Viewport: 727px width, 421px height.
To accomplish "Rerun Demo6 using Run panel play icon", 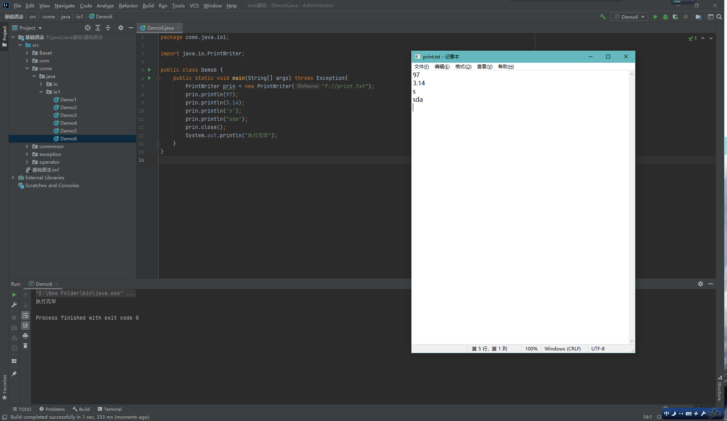I will (14, 295).
